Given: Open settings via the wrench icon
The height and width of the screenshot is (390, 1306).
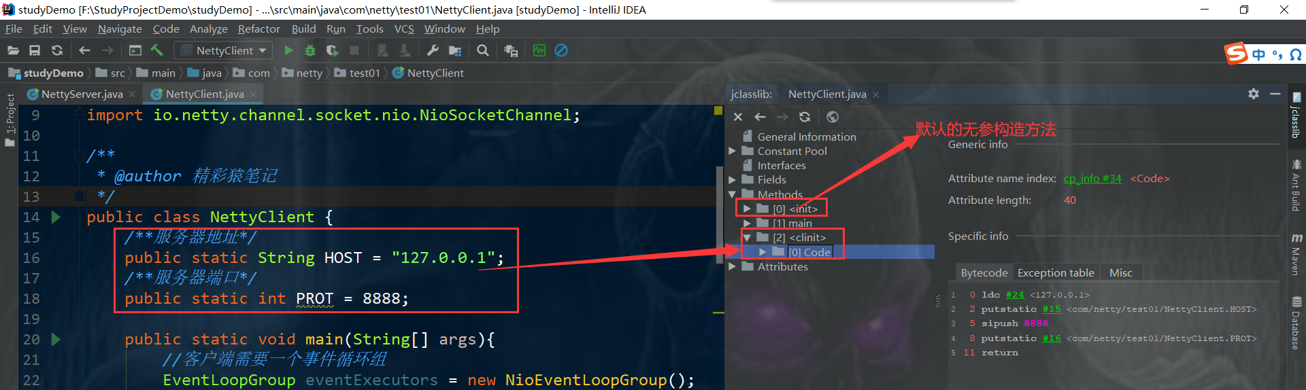Looking at the screenshot, I should [x=433, y=50].
